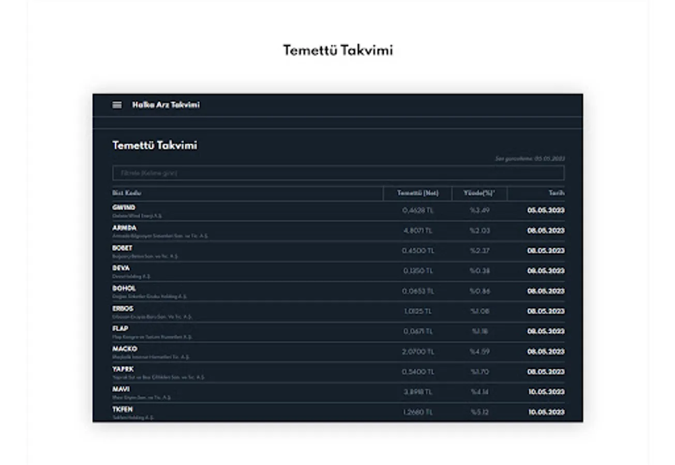Select the ARNDA ticker code
675x465 pixels.
coord(124,228)
